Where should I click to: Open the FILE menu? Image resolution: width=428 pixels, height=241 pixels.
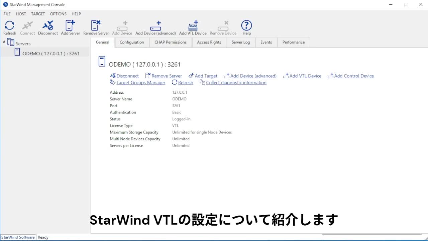coord(7,14)
